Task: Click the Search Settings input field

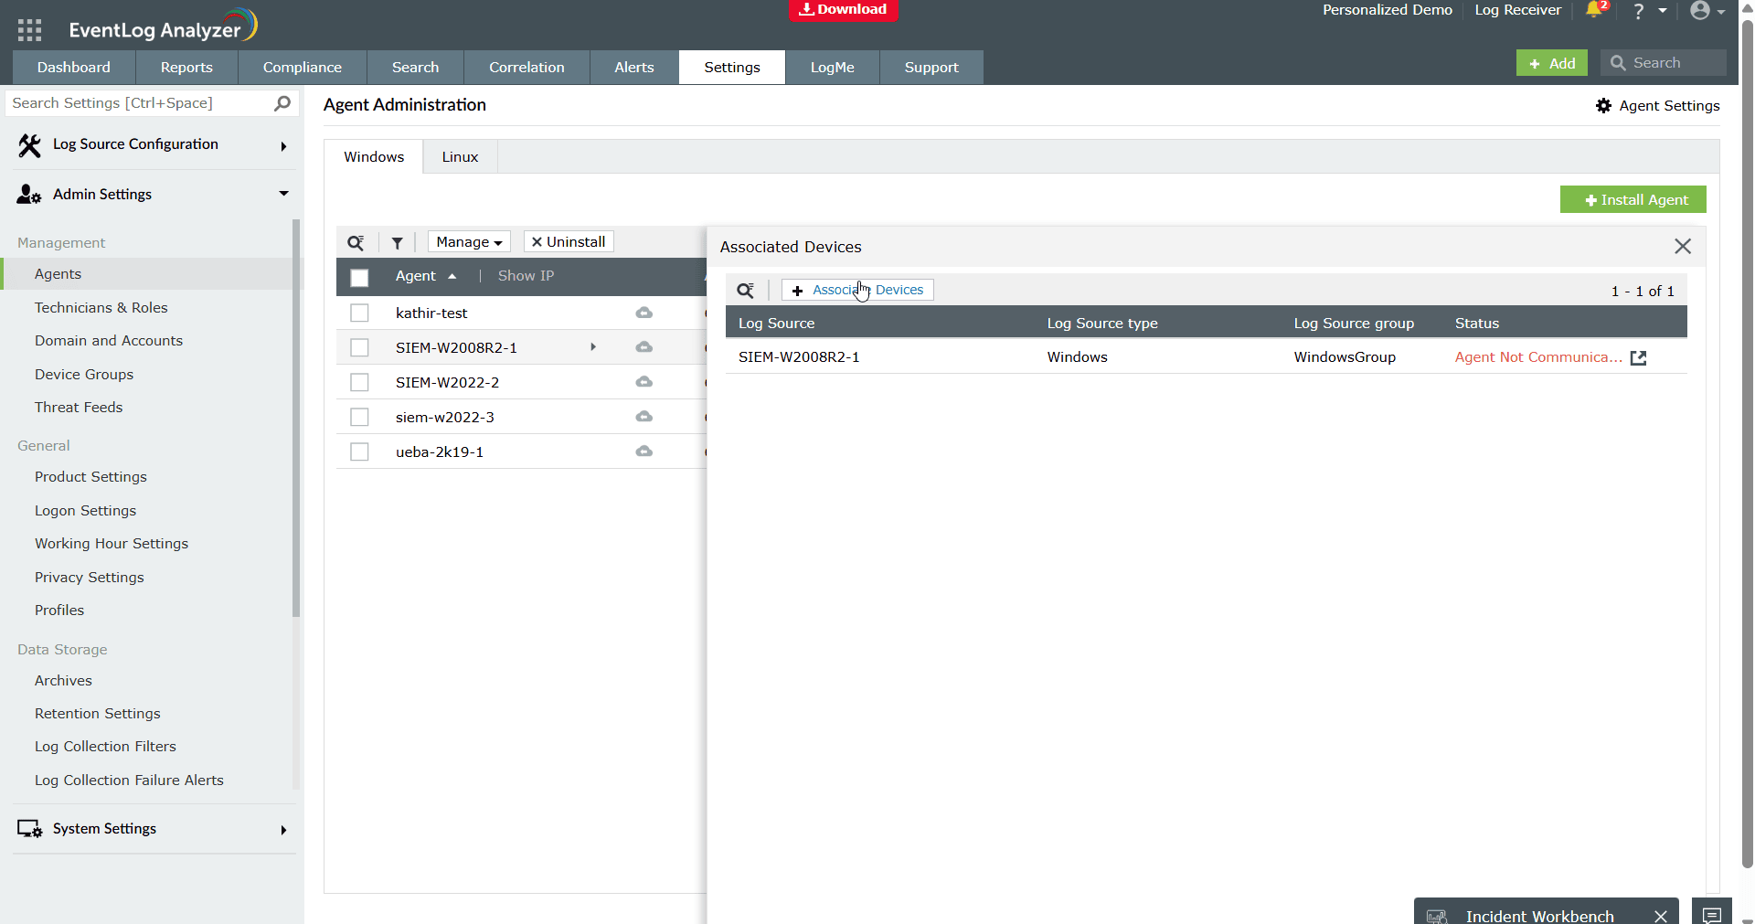Action: click(137, 103)
